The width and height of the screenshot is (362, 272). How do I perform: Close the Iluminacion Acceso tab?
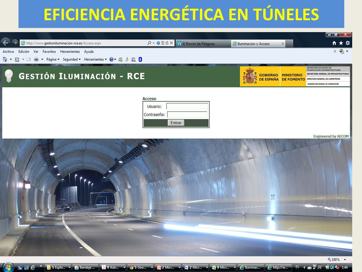coord(283,43)
